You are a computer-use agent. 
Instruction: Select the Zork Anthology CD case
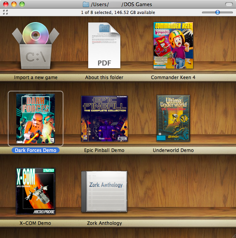pyautogui.click(x=104, y=191)
